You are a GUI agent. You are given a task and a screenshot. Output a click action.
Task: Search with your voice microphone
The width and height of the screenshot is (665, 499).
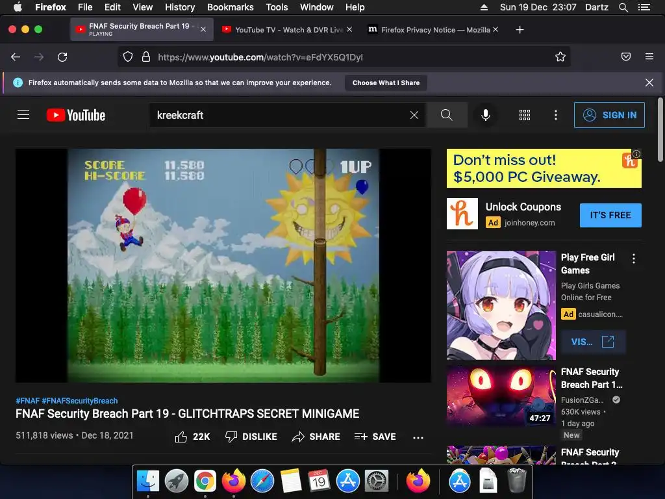[x=486, y=115]
